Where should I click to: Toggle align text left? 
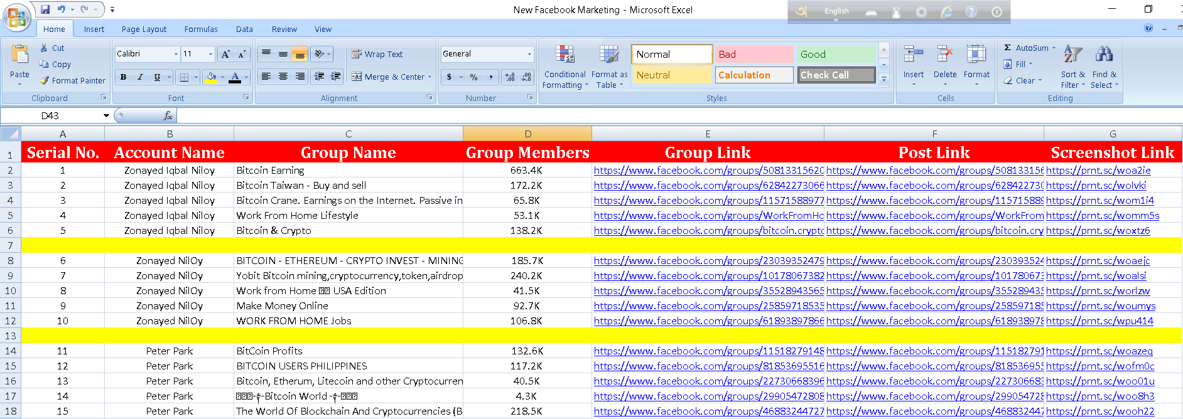coord(266,77)
